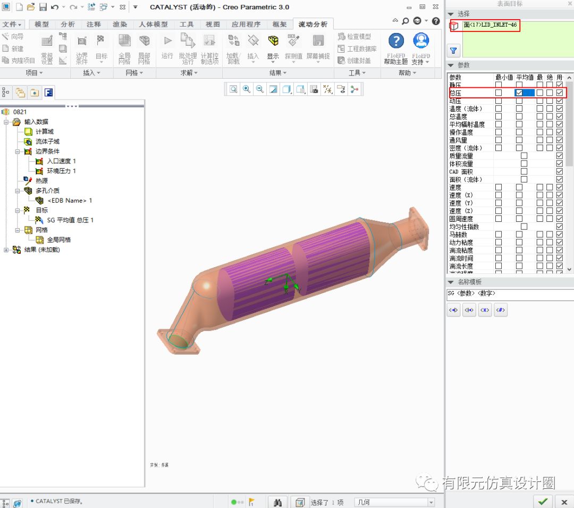The image size is (574, 508).
Task: Expand the 结果 (未加载) tree node
Action: [x=6, y=249]
